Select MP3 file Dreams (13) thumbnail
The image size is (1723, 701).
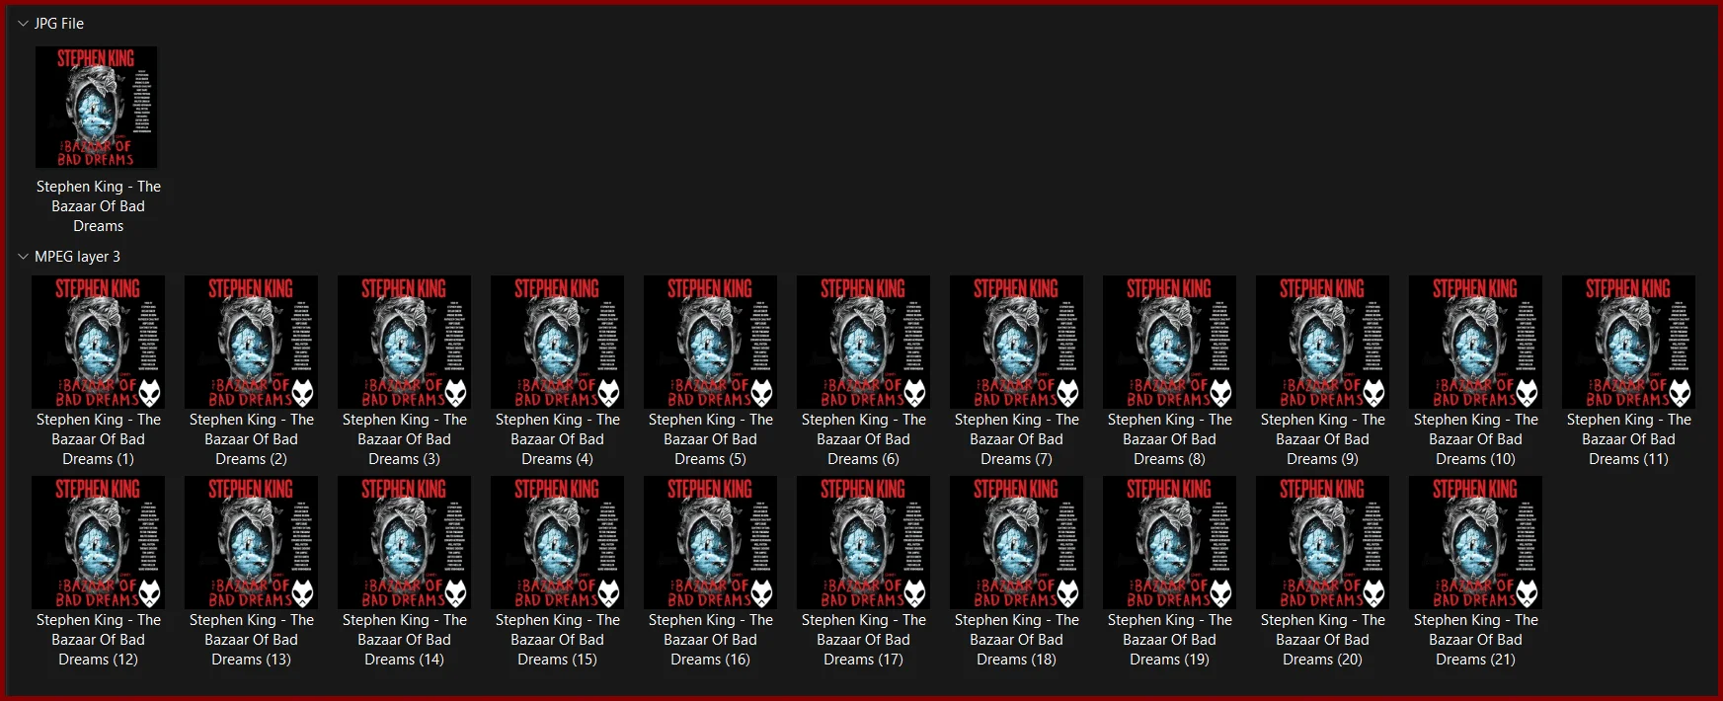coord(251,542)
